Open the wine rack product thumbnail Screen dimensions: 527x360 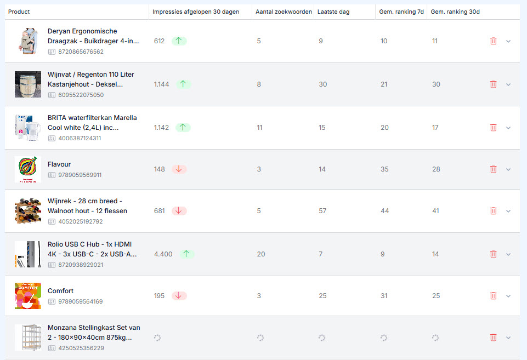click(28, 211)
